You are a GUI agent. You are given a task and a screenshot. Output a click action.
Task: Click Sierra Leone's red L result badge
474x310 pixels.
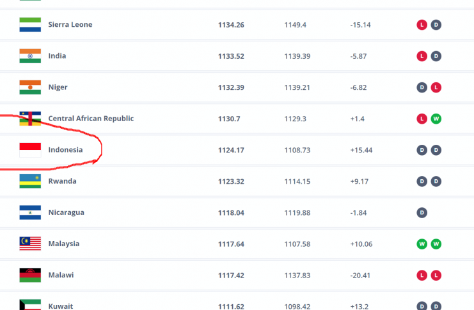point(422,25)
